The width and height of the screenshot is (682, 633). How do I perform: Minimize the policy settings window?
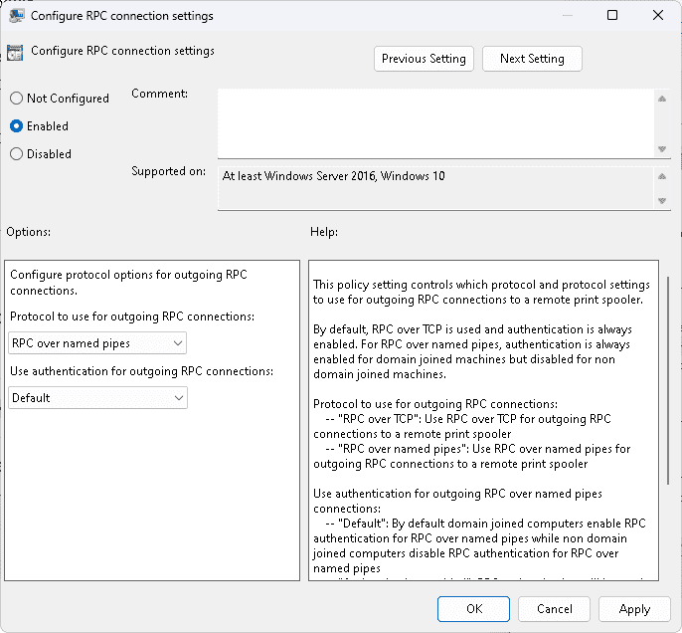point(568,16)
